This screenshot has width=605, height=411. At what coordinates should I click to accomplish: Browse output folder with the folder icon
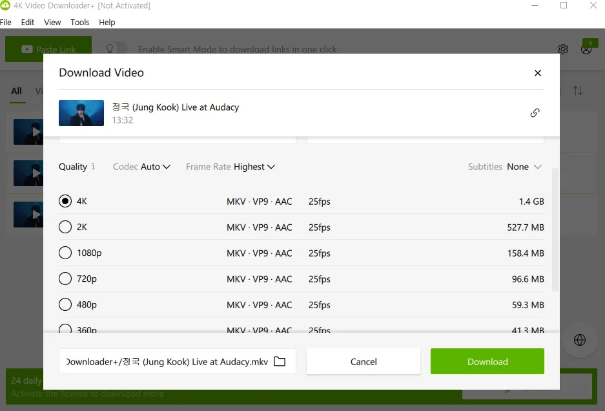(280, 361)
